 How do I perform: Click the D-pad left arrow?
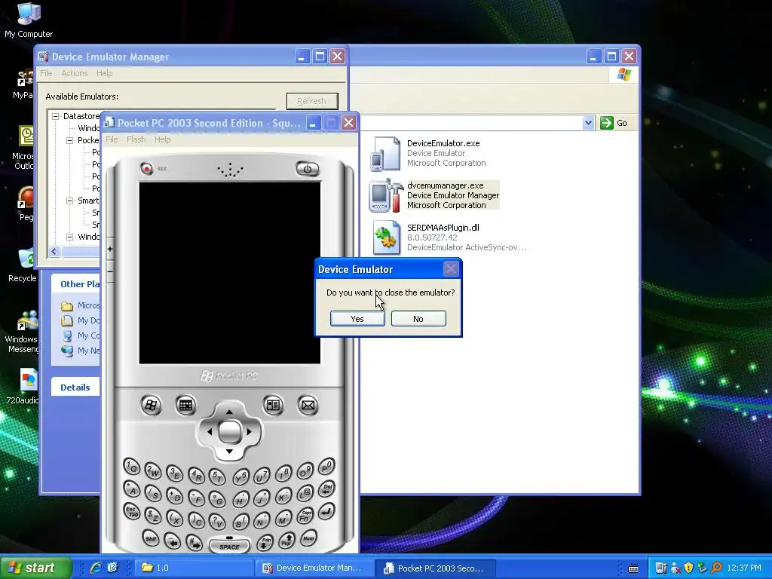[210, 432]
